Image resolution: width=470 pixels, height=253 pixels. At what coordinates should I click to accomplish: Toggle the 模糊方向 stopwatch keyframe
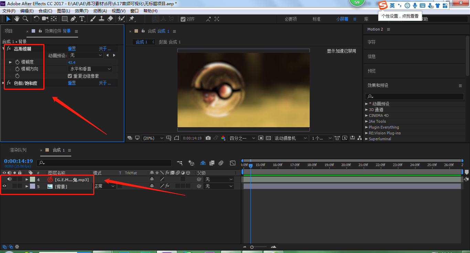(x=17, y=69)
